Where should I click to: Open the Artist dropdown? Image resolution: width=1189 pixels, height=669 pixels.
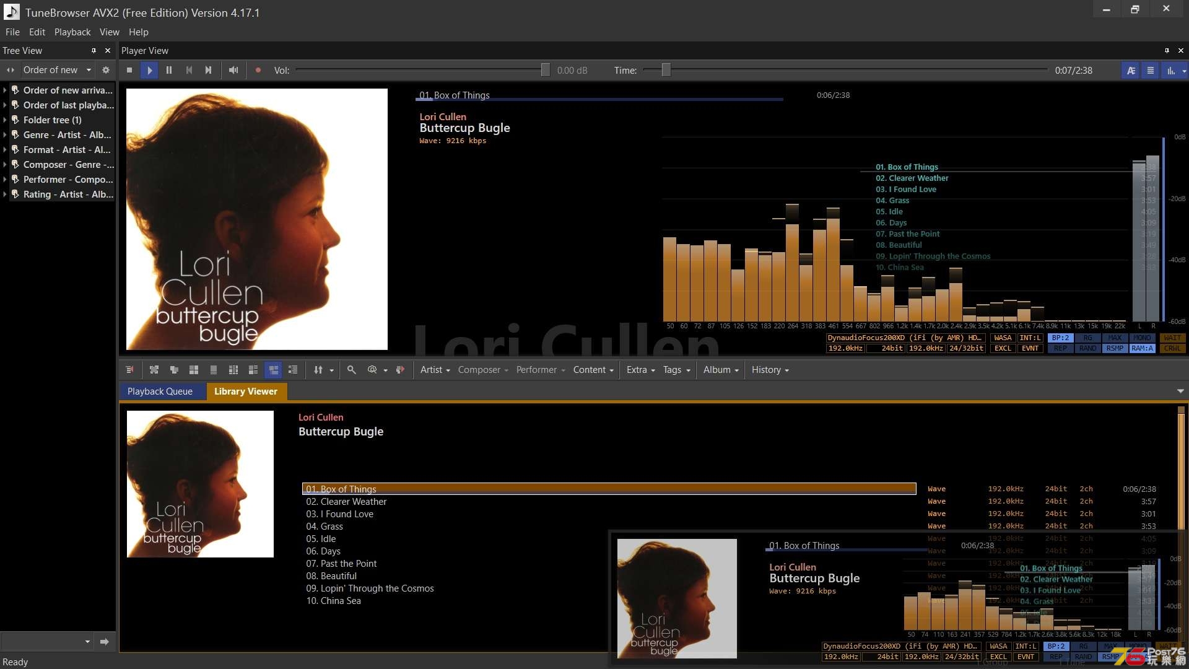(435, 370)
